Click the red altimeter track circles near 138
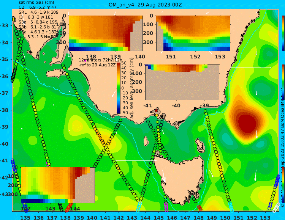This screenshot has width=285, height=220. click(x=68, y=207)
